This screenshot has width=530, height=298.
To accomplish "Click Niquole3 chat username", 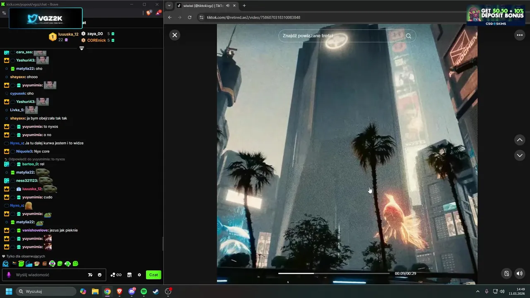I will click(24, 151).
